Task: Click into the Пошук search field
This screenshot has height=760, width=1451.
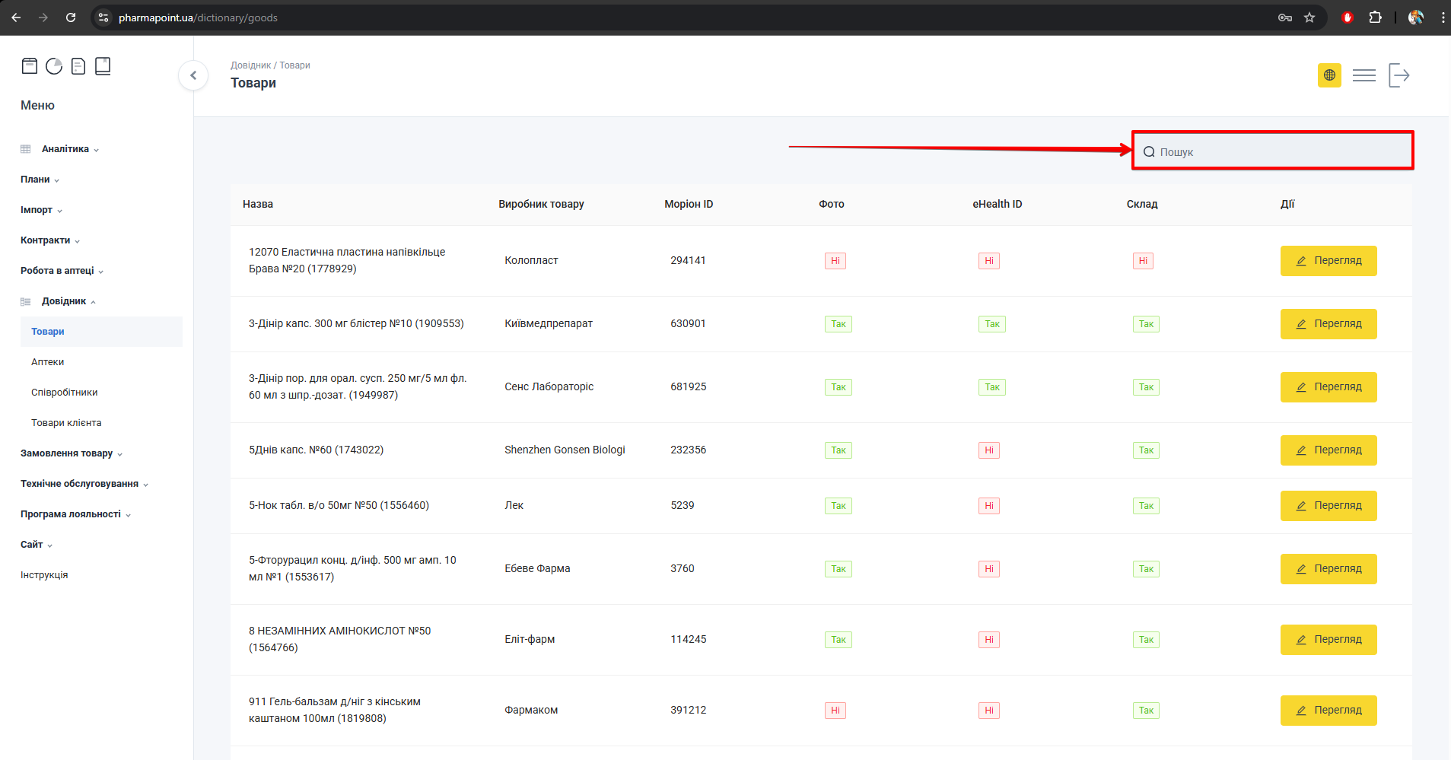Action: tap(1278, 152)
